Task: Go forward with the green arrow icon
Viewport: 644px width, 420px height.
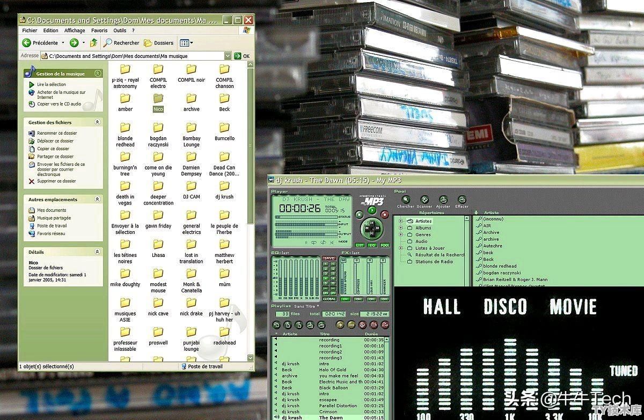Action: (74, 43)
